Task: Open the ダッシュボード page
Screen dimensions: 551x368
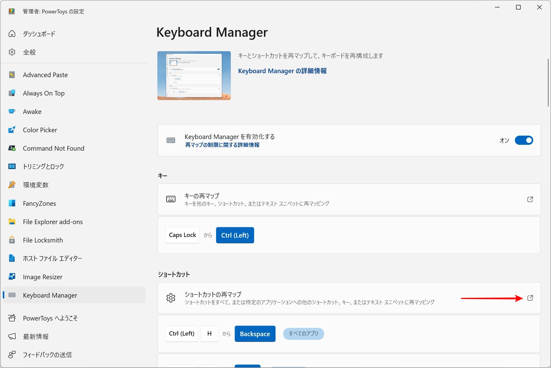Action: 74,34
